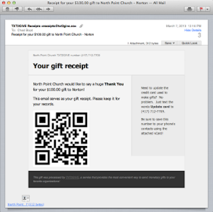
Task: Mark the message as junk
Action: click(x=17, y=9)
